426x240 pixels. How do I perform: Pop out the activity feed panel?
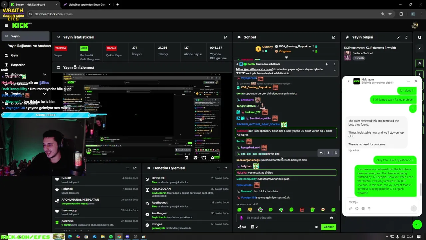coord(135,168)
